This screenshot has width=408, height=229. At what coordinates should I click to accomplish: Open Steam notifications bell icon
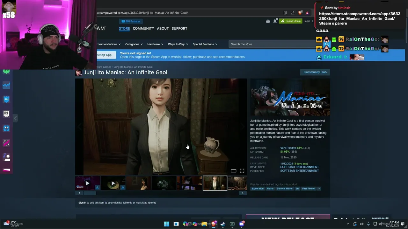(275, 21)
